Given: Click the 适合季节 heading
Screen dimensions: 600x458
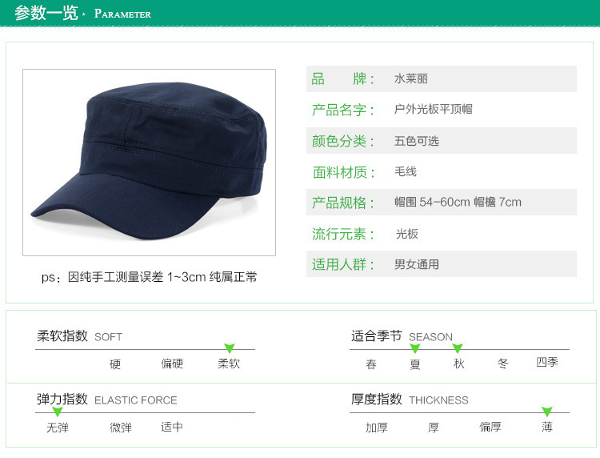Looking at the screenshot, I should [377, 335].
